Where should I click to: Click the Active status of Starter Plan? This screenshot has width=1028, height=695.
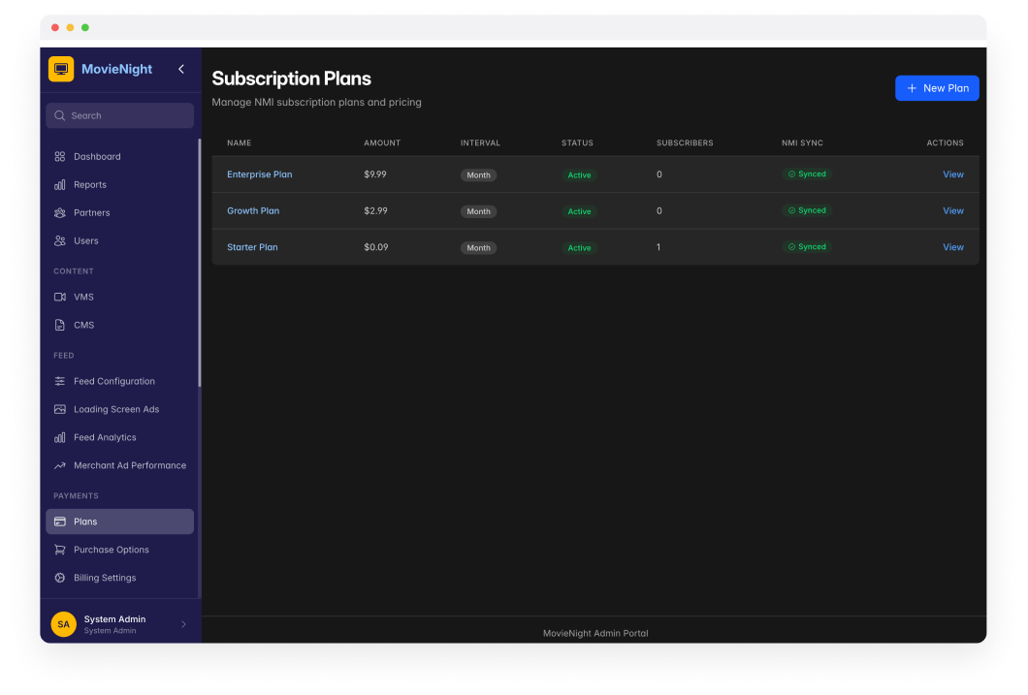click(579, 247)
